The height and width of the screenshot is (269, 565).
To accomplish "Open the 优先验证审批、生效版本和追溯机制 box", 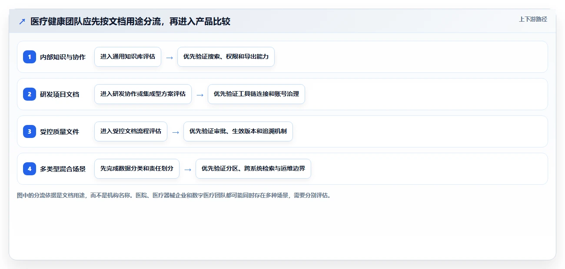I will [x=238, y=131].
